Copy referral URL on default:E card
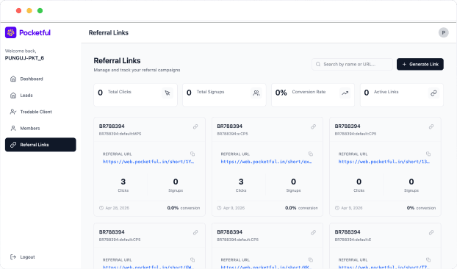457x269 pixels. tap(428, 259)
